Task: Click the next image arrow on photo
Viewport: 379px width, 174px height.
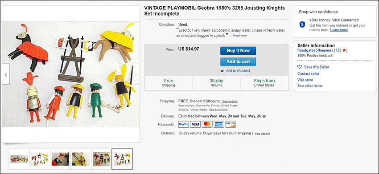Action: tap(136, 74)
